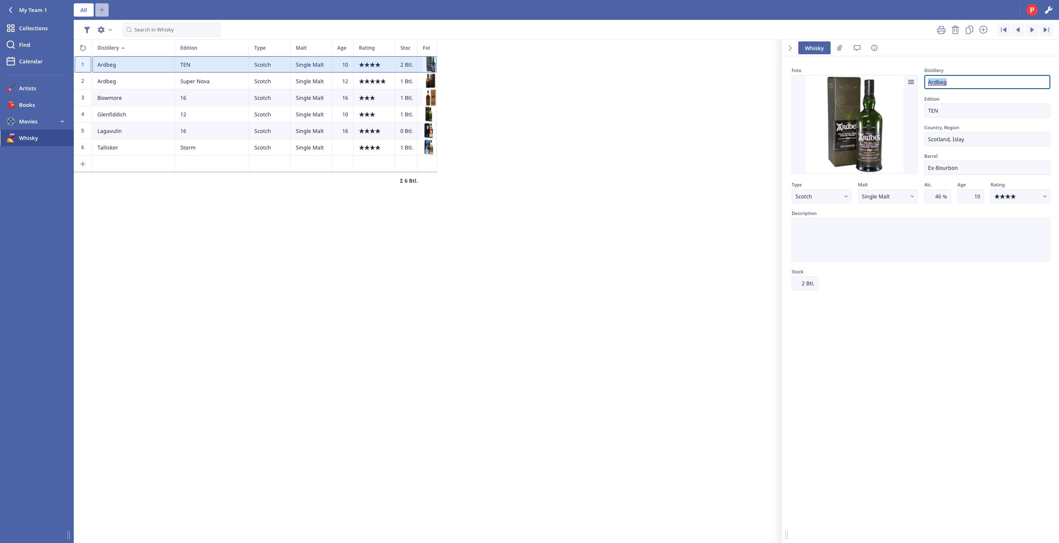Open the user profile avatar P
Viewport: 1059px width, 543px height.
pyautogui.click(x=1032, y=10)
